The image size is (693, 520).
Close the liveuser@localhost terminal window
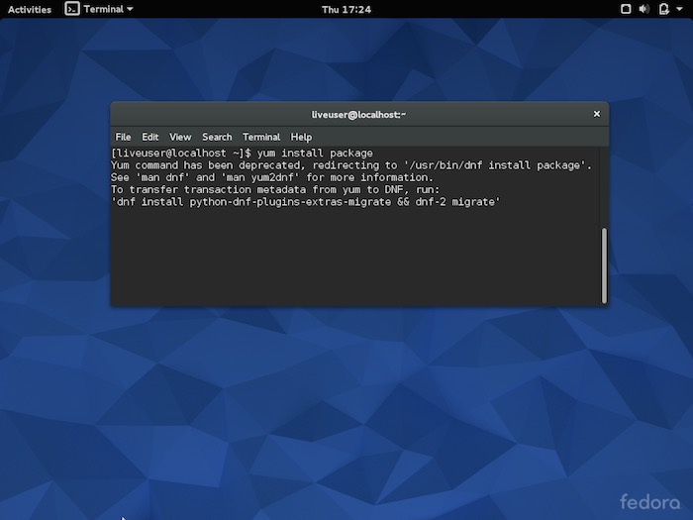click(x=596, y=114)
